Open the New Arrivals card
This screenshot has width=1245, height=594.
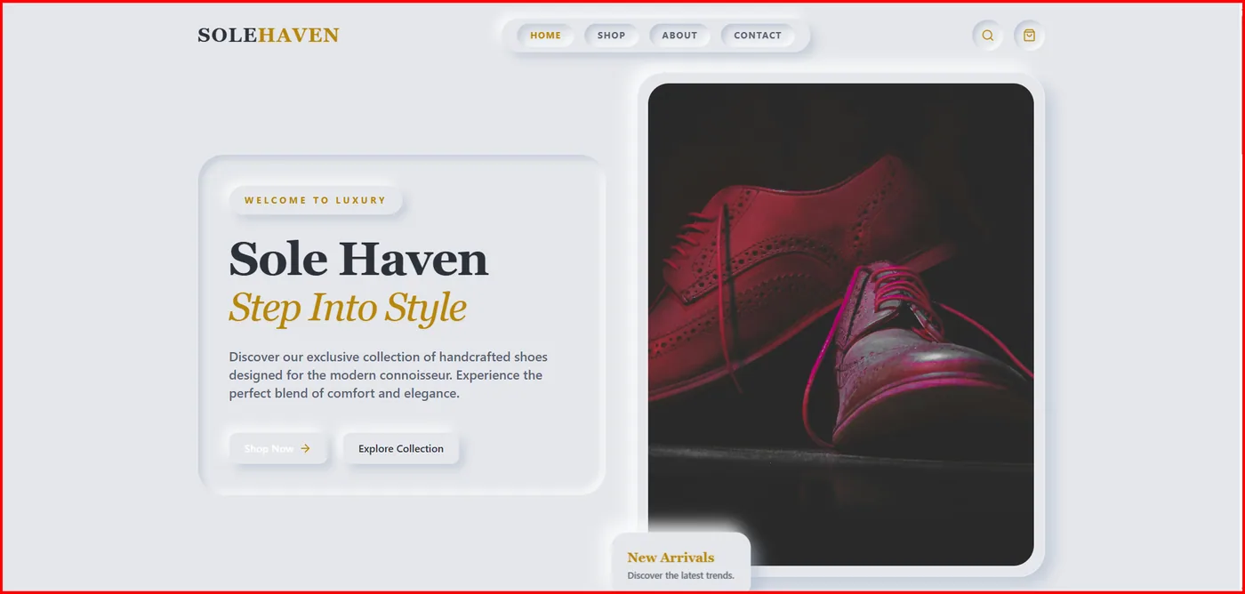click(x=681, y=564)
